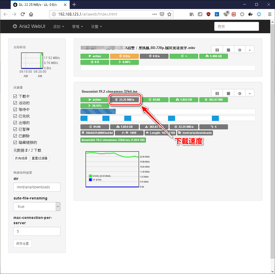Pause the linuxmint iso download
The image size is (275, 274).
(x=217, y=93)
